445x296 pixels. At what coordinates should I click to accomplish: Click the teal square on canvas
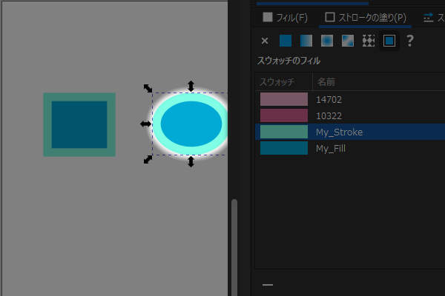pos(79,124)
